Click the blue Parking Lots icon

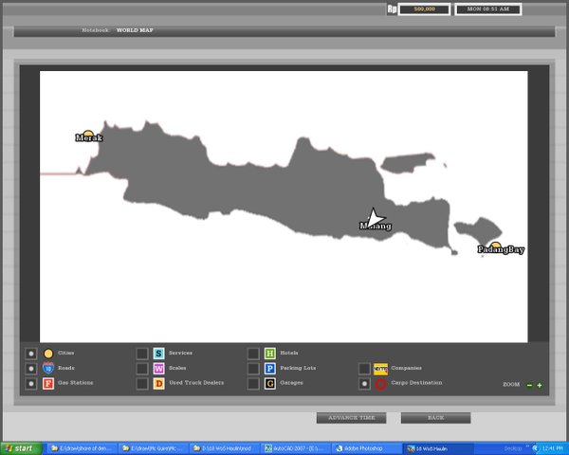coord(269,368)
